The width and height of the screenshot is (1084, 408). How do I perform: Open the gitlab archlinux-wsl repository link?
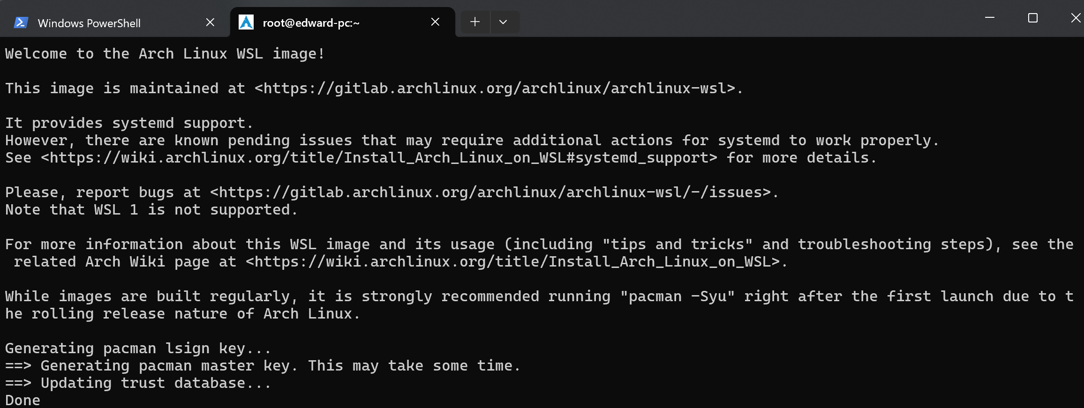[x=495, y=88]
